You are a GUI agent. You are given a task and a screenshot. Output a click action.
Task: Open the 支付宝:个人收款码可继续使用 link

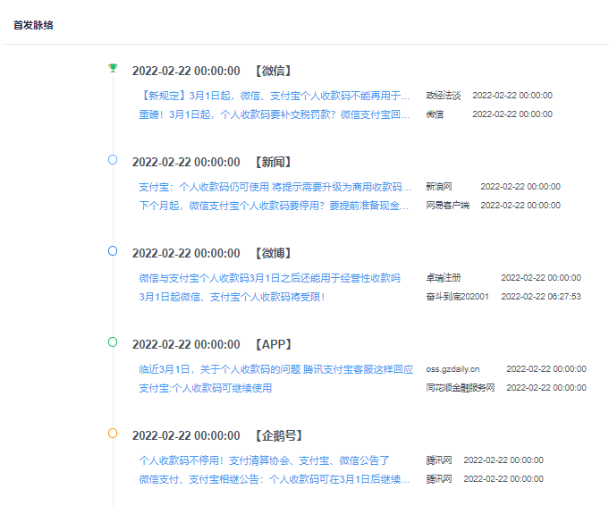tap(205, 388)
